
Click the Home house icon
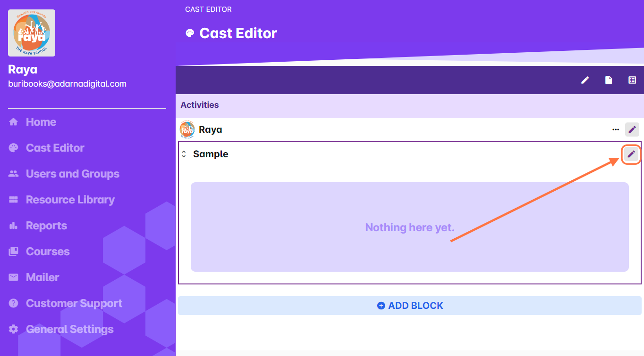(x=13, y=122)
